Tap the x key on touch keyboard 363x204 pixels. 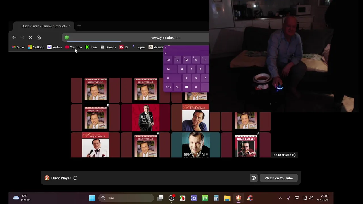tap(196, 78)
